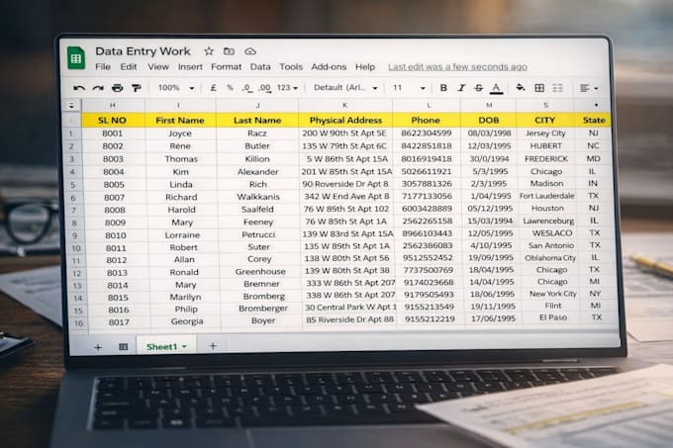Click phone cell '7177133056'
The image size is (673, 448).
pyautogui.click(x=427, y=196)
